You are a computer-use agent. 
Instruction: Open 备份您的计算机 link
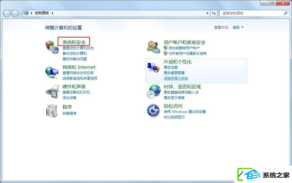(75, 54)
